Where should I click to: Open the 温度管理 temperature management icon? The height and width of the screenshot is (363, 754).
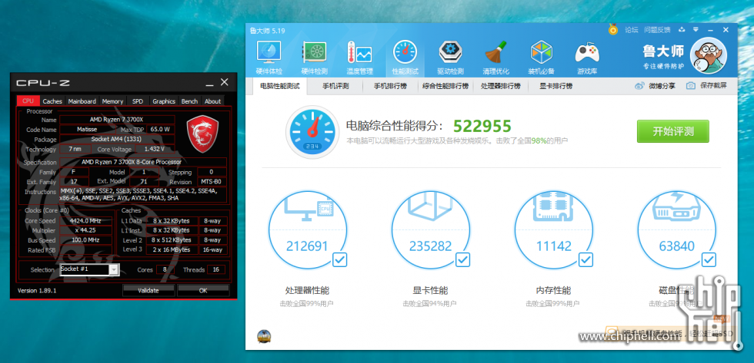click(359, 57)
